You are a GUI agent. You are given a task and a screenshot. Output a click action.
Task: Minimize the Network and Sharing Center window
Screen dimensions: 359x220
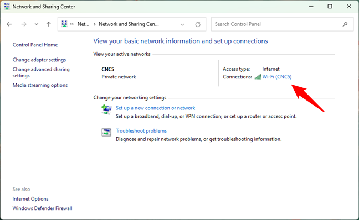[311, 7]
